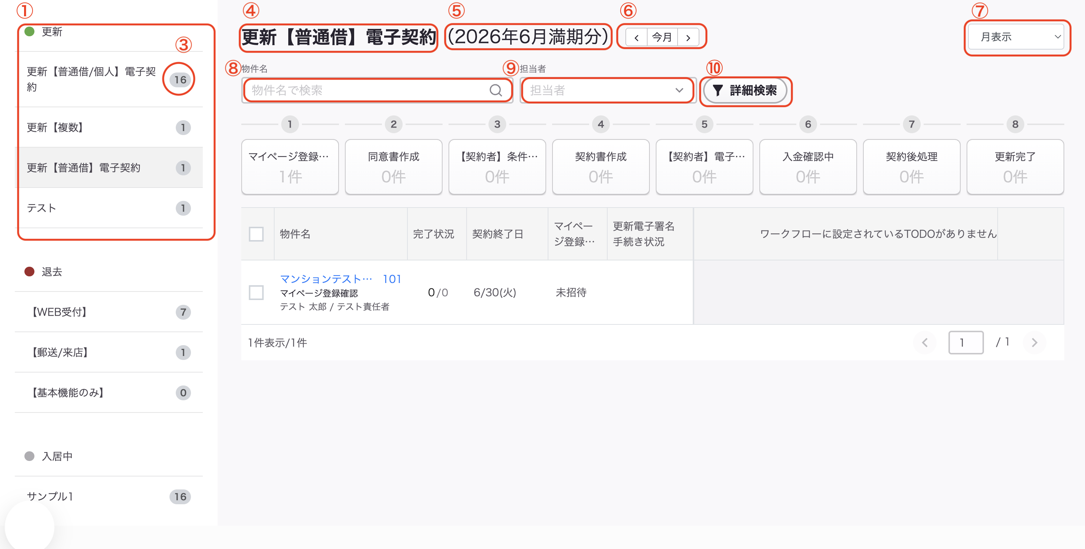1085x549 pixels.
Task: Click the 6/30(火) contract end date
Action: (x=495, y=292)
